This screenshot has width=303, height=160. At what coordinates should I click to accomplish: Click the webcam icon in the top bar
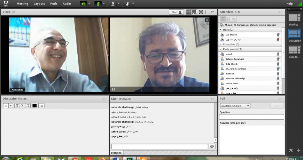112,4
